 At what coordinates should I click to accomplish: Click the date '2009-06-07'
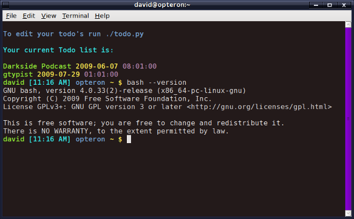point(97,67)
